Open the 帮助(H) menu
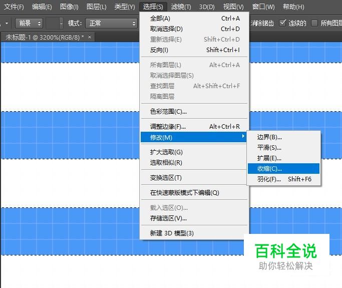Screen dimensions: 342x288 tap(293, 7)
